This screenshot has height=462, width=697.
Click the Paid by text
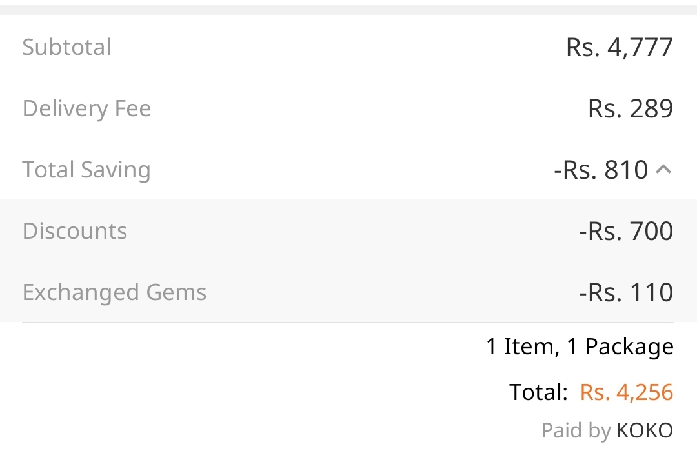click(576, 431)
